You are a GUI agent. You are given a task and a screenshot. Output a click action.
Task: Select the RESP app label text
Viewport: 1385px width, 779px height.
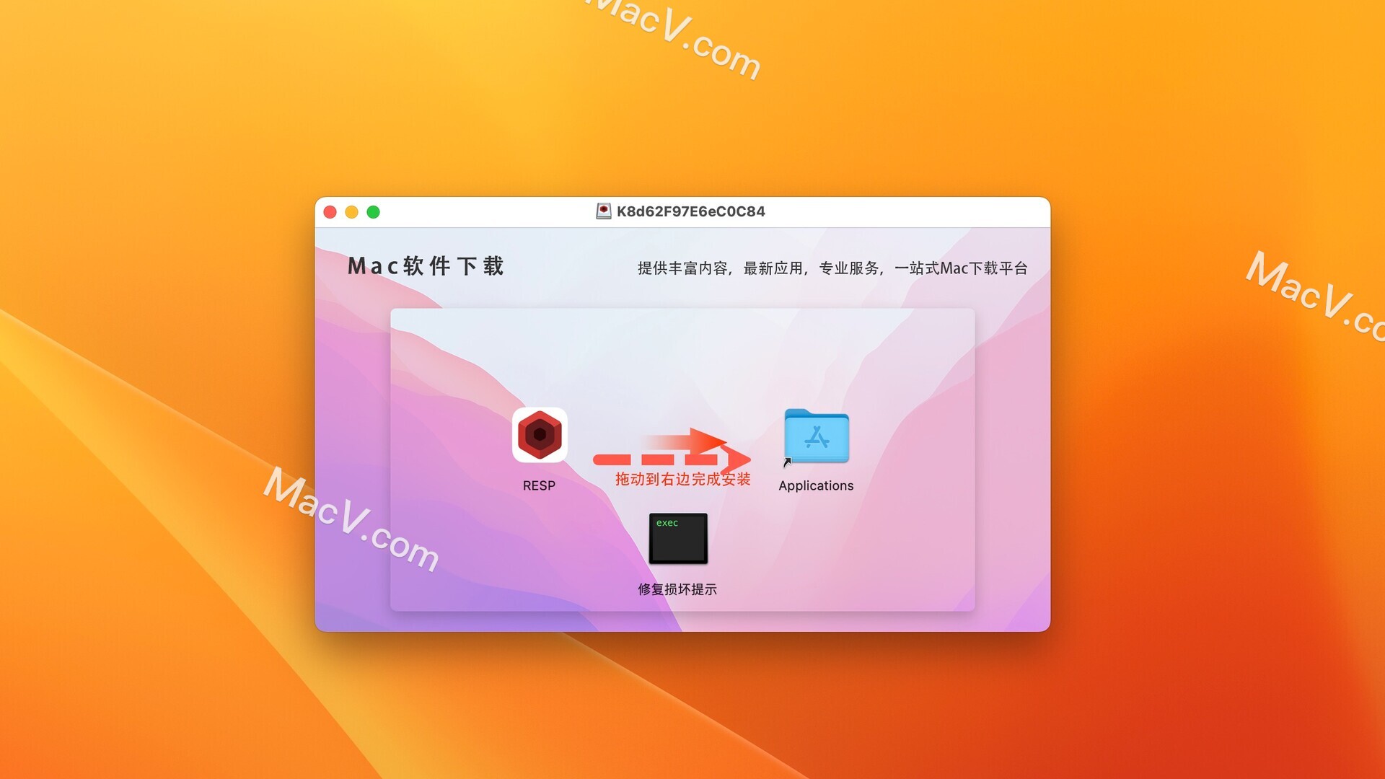point(537,486)
